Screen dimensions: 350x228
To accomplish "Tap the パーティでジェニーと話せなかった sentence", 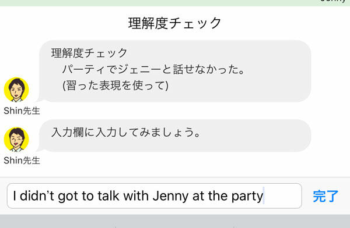I will point(153,69).
